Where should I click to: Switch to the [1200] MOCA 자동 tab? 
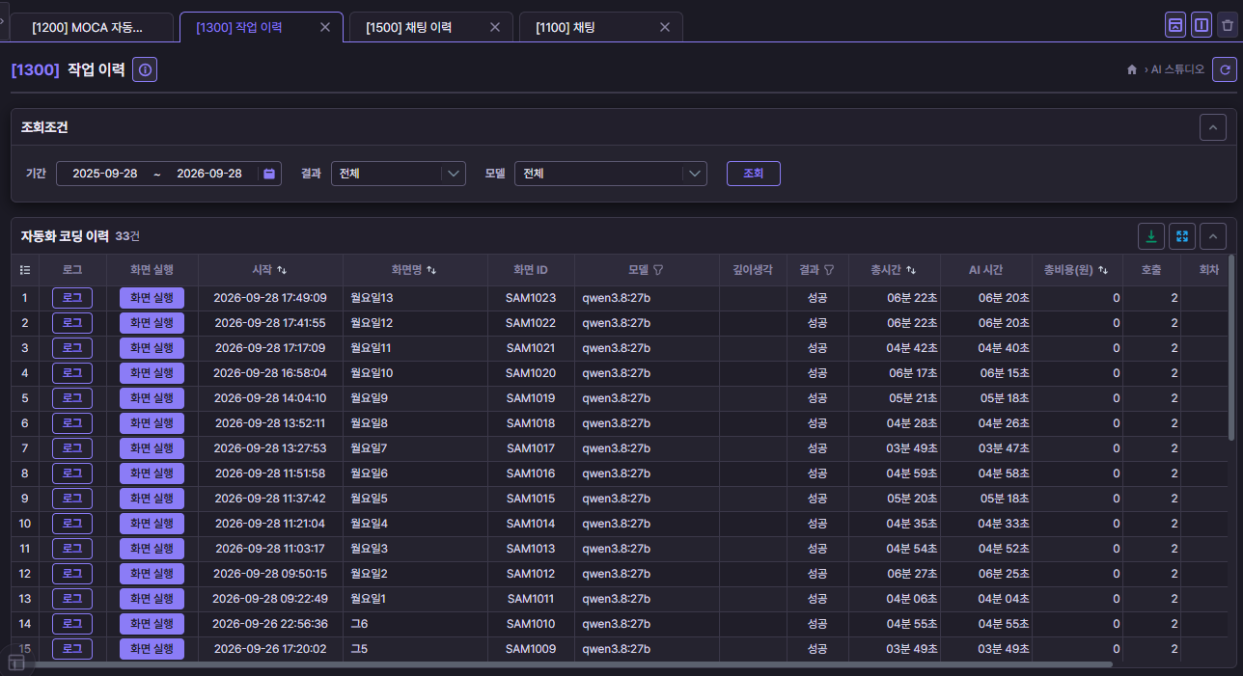[93, 27]
